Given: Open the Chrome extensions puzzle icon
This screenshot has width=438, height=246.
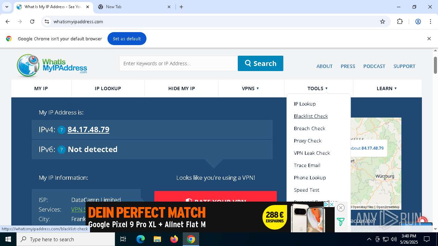Looking at the screenshot, I should (x=400, y=22).
